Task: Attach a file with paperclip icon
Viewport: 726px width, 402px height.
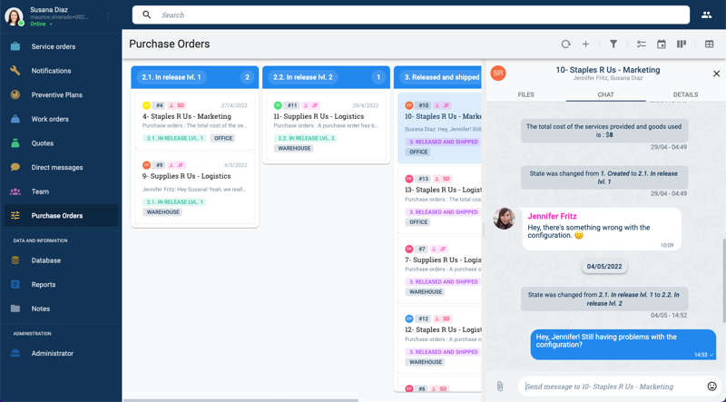Action: point(500,387)
